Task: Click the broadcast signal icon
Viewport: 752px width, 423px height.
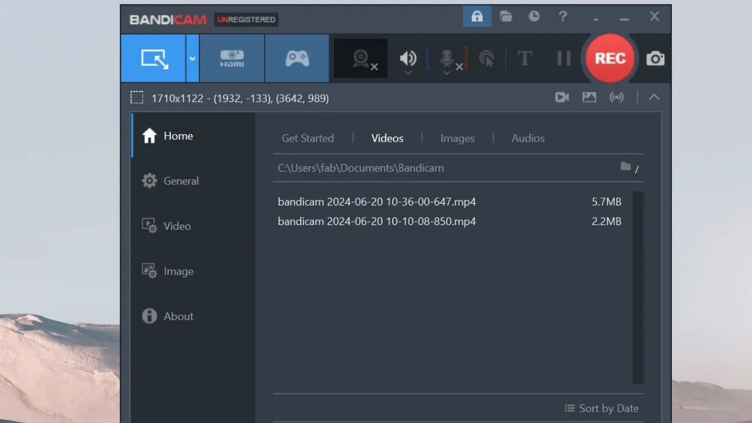Action: coord(617,97)
